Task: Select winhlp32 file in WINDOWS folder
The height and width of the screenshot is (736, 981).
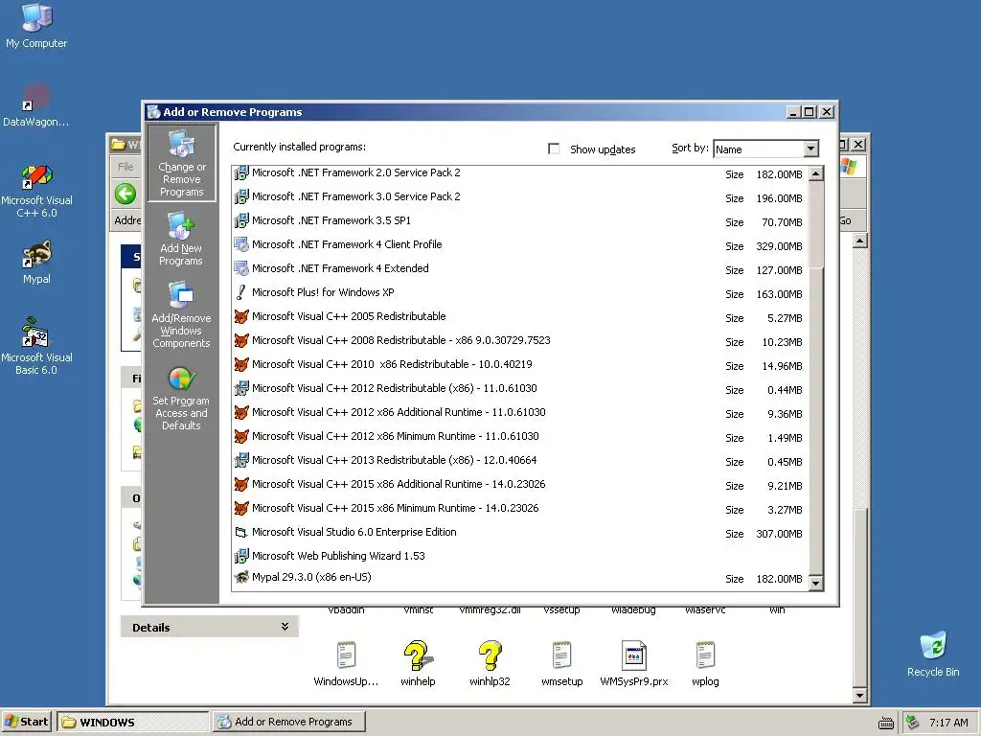Action: 490,663
